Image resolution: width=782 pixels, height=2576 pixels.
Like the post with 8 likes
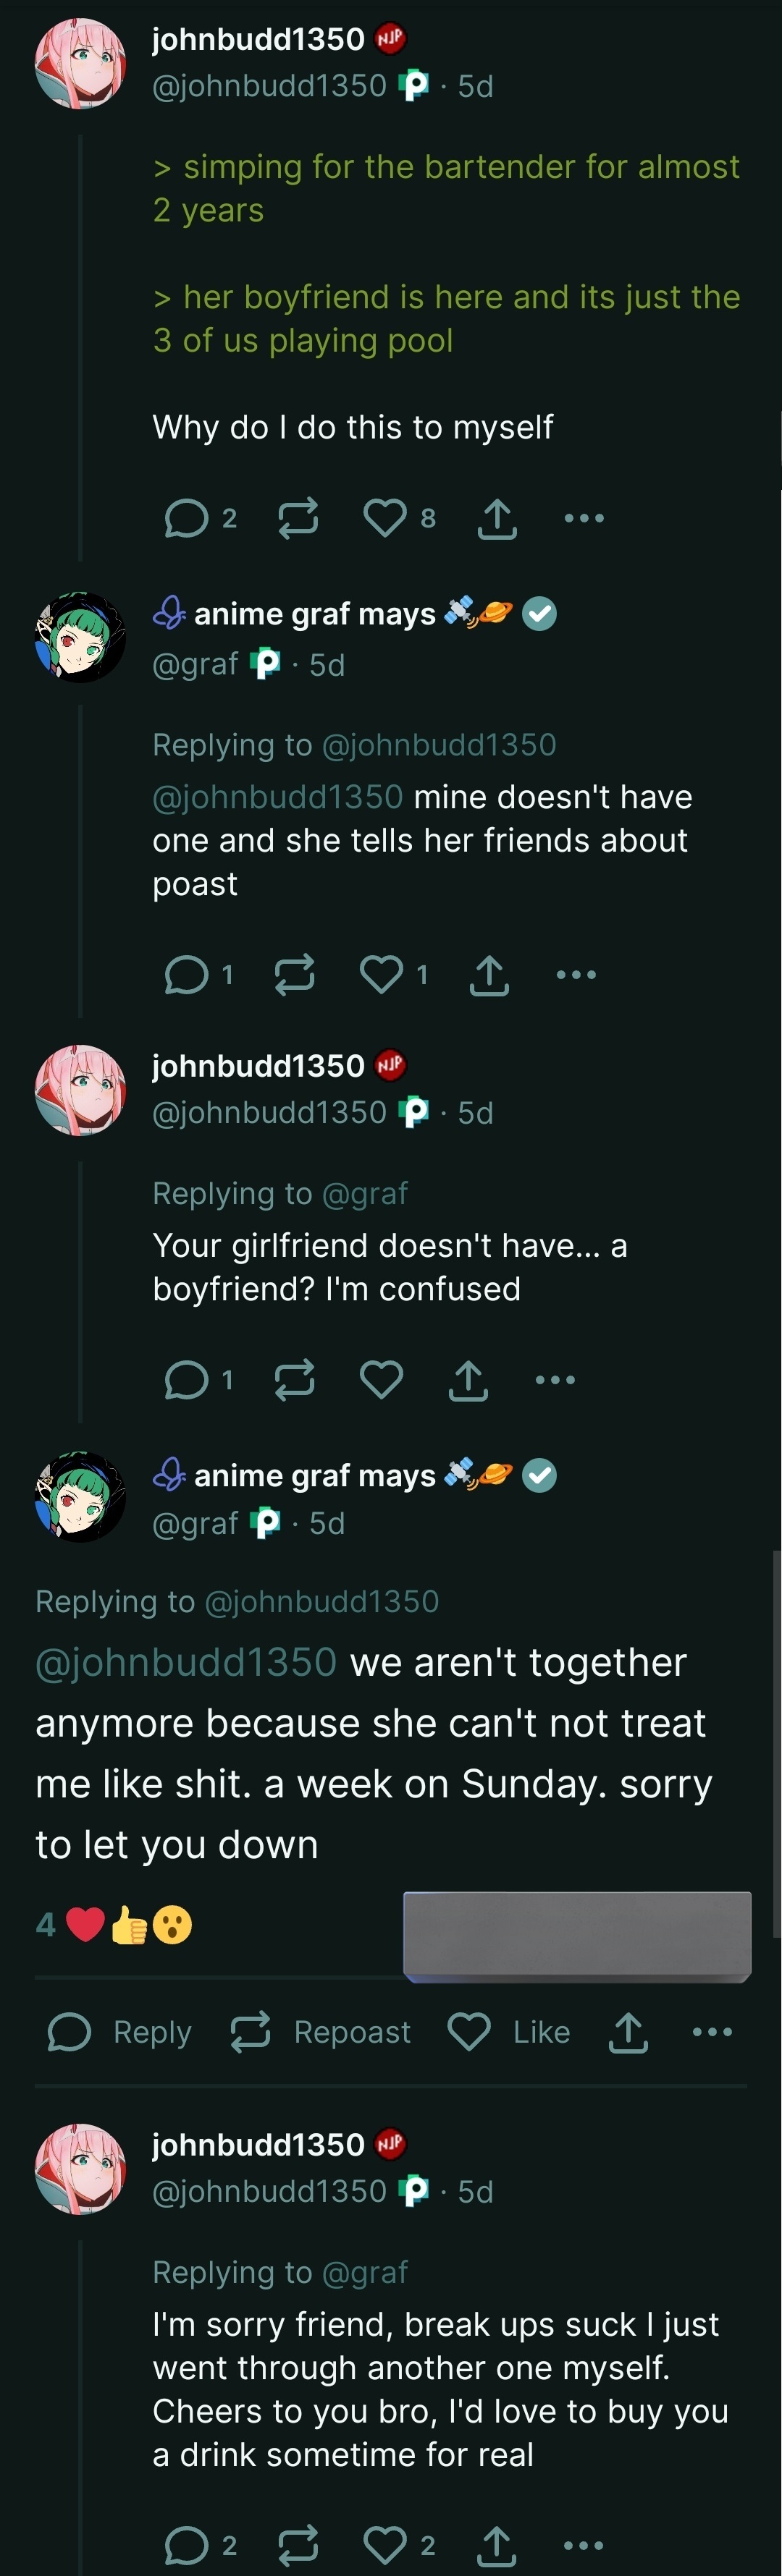tap(385, 518)
